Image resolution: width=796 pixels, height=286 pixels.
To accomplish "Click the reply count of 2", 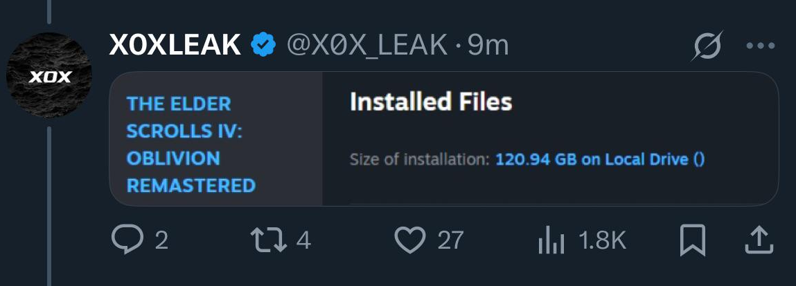I will (x=161, y=240).
